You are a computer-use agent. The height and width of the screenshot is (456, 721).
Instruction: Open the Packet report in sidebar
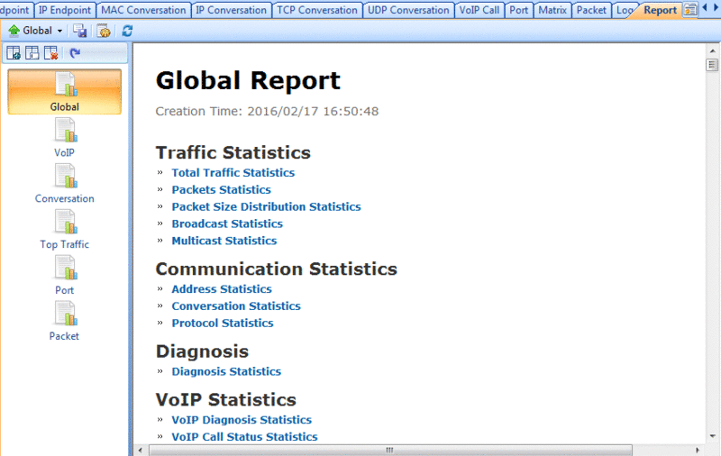point(64,322)
